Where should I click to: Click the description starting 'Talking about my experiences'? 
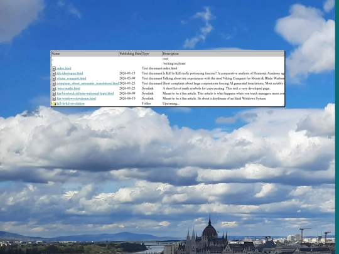[x=223, y=78]
